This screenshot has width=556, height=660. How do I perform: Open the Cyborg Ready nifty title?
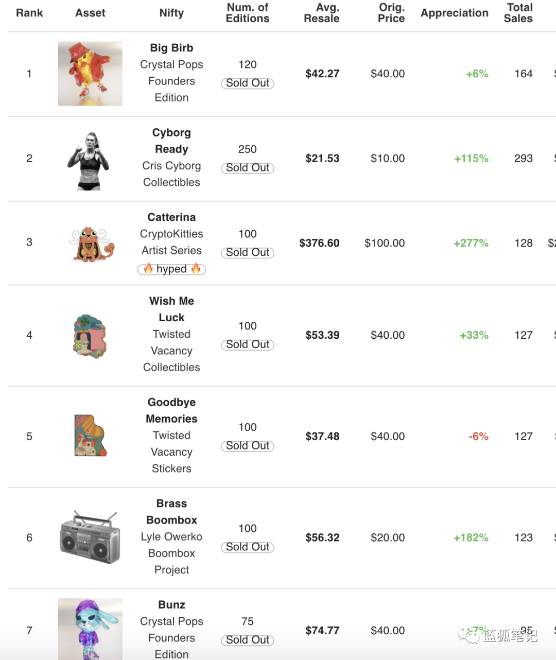coord(171,141)
